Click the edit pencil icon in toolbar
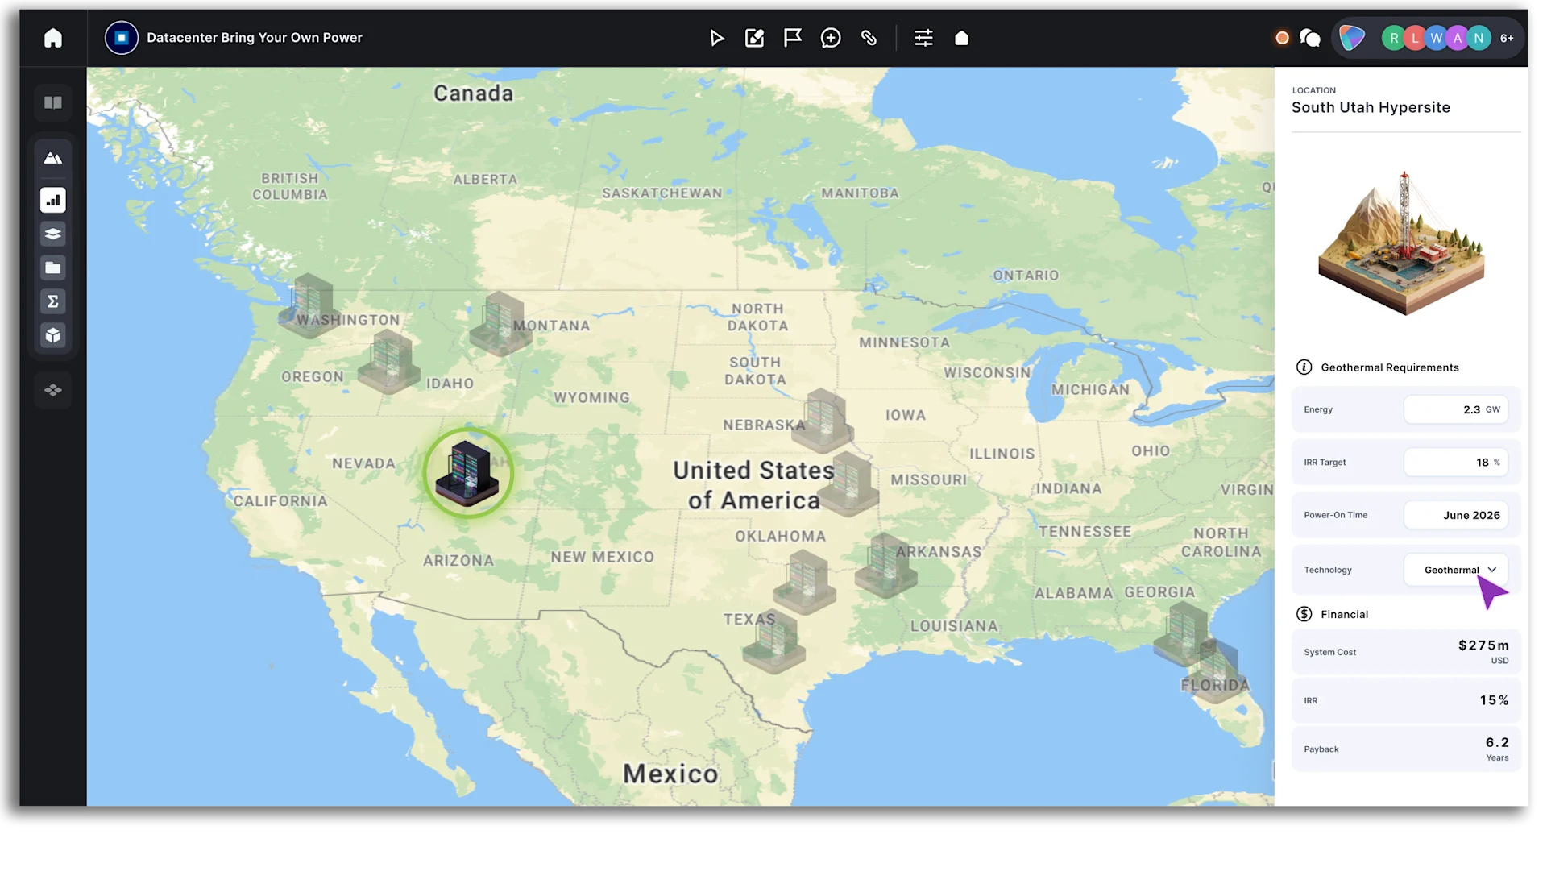Image resolution: width=1547 pixels, height=884 pixels. pyautogui.click(x=754, y=38)
